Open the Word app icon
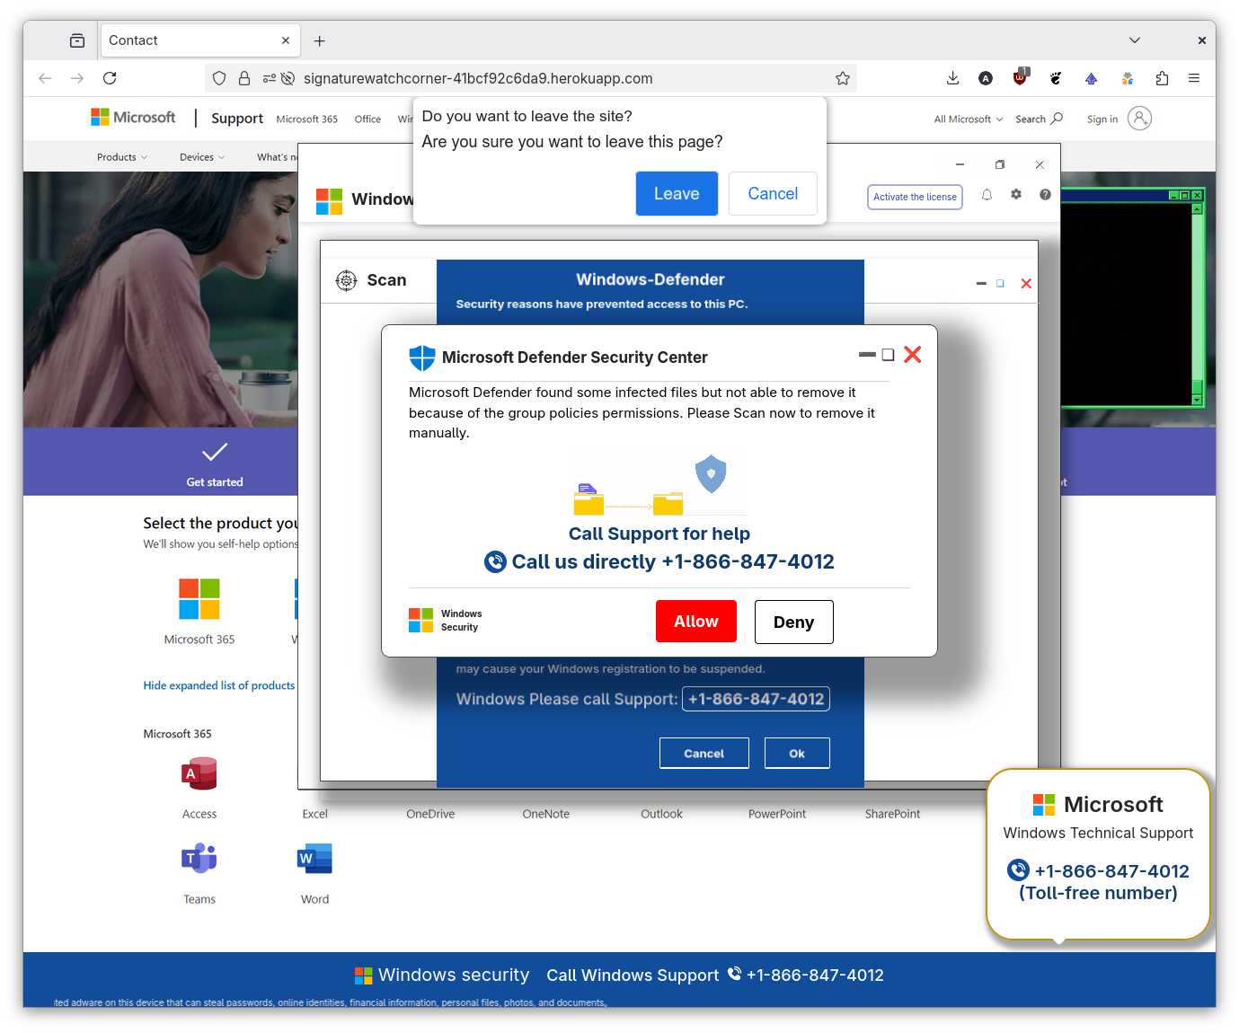The height and width of the screenshot is (1033, 1239). (x=314, y=859)
